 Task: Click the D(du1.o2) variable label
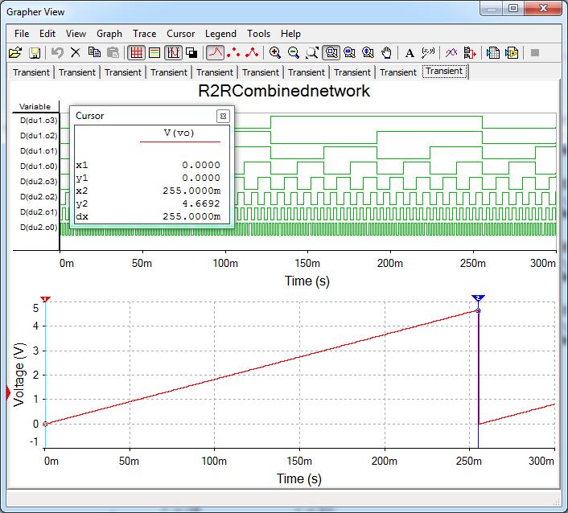(39, 135)
